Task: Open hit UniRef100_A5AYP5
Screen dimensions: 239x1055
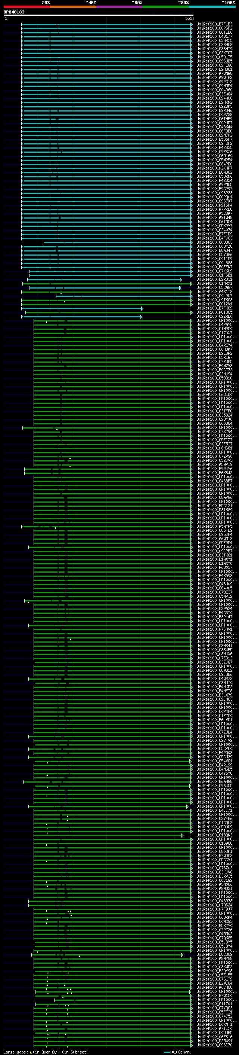Action: pyautogui.click(x=214, y=526)
